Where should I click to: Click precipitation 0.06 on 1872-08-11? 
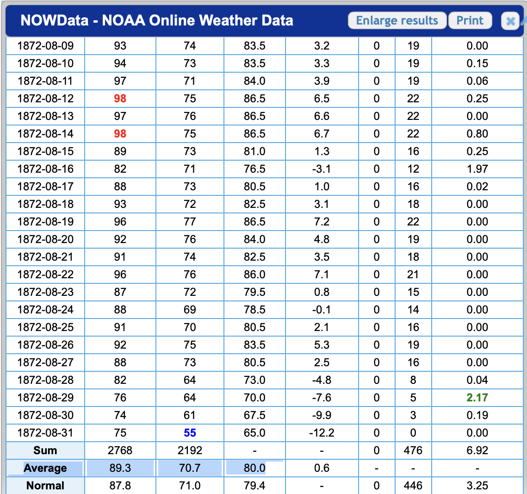tap(477, 81)
